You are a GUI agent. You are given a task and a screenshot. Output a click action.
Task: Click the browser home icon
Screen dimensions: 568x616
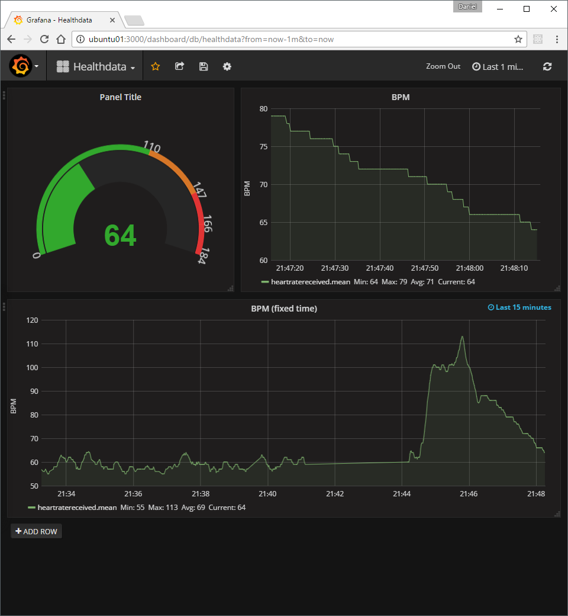tap(61, 39)
